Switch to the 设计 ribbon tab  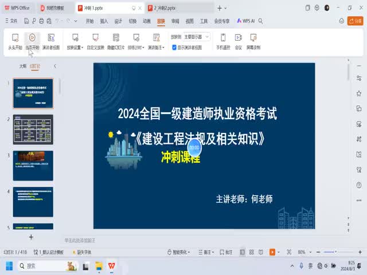(x=118, y=21)
